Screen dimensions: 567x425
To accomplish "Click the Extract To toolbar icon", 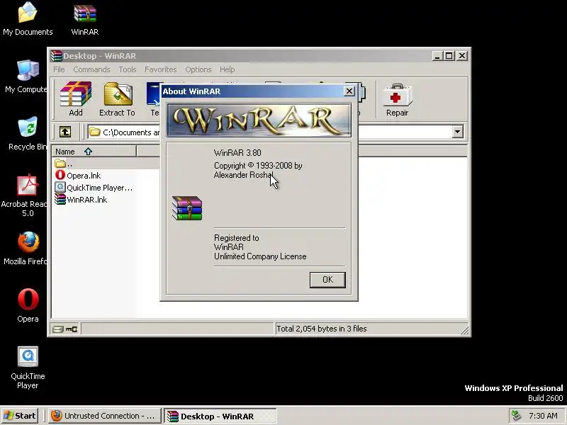I will coord(118,99).
